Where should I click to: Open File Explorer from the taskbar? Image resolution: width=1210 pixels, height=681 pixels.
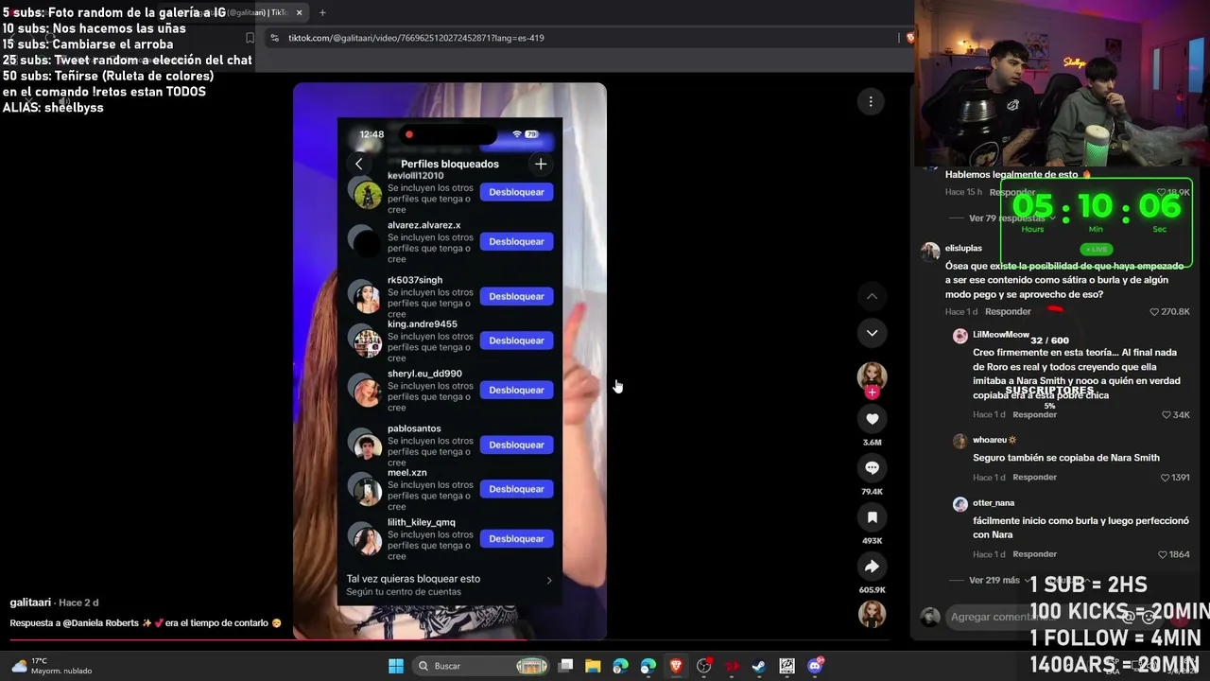(x=593, y=666)
